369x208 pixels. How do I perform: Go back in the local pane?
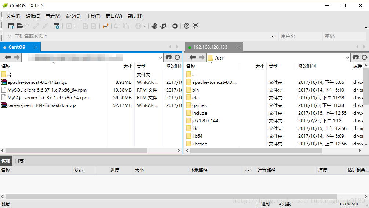coord(8,57)
